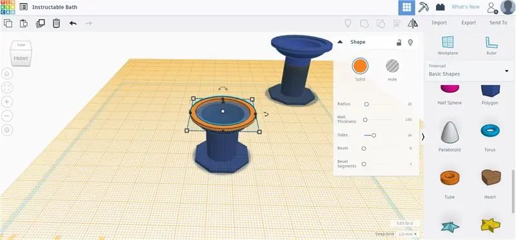
Task: Open the Export menu
Action: coord(469,23)
